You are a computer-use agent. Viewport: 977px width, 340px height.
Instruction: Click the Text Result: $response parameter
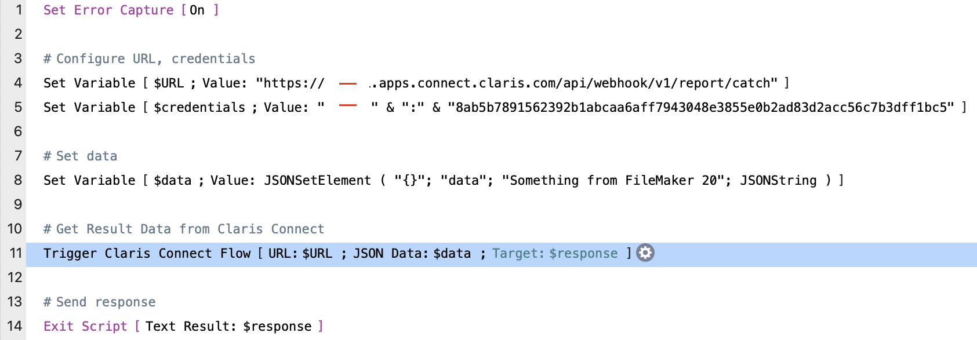228,327
